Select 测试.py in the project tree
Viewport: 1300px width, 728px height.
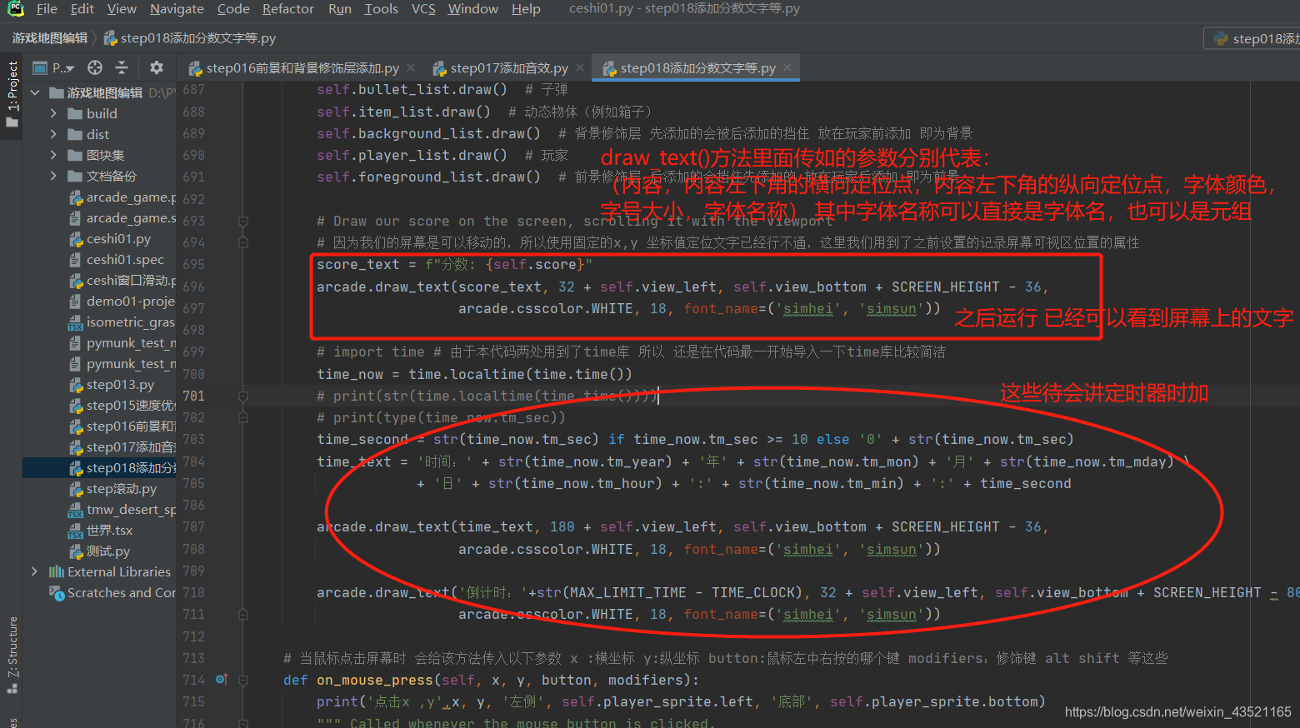(x=108, y=551)
